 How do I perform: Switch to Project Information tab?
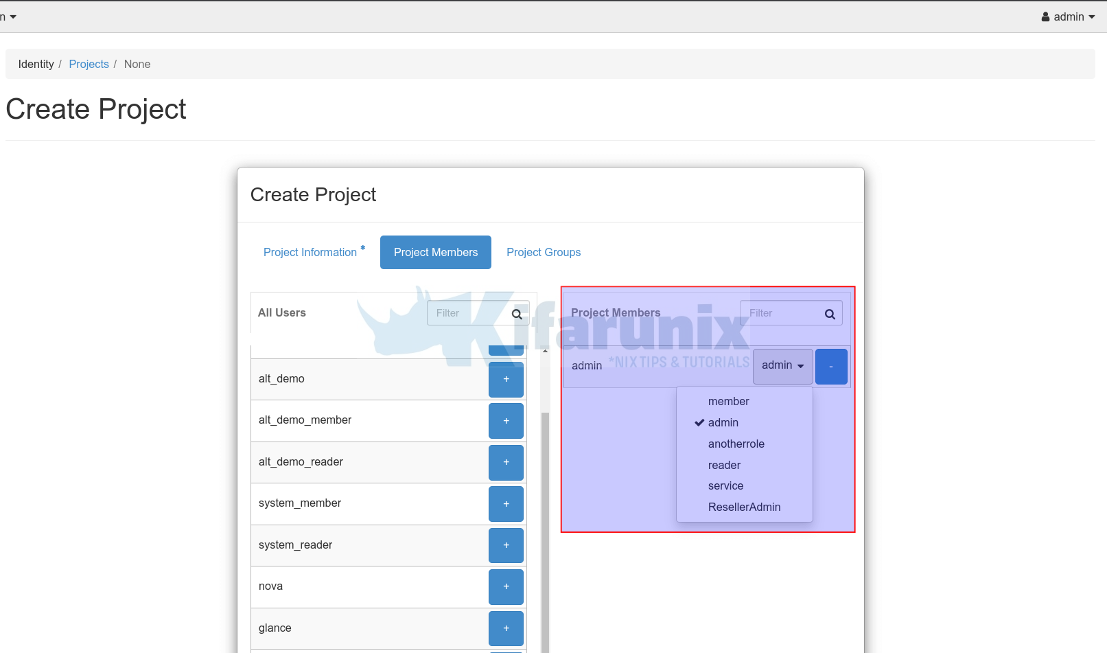(x=310, y=253)
